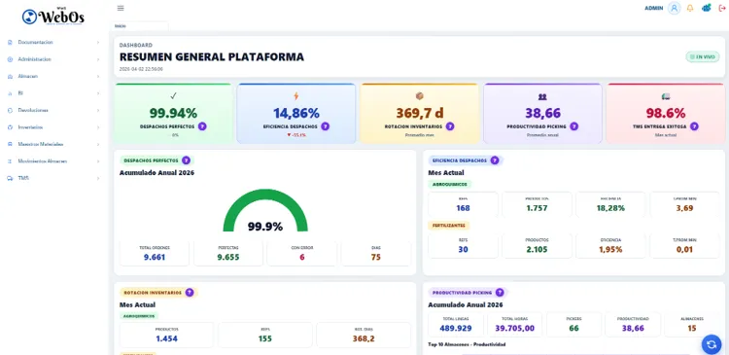Screen dimensions: 729x355
Task: Click the WebOs logo
Action: tap(53, 17)
